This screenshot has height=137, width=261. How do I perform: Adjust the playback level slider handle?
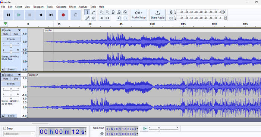pyautogui.click(x=225, y=18)
